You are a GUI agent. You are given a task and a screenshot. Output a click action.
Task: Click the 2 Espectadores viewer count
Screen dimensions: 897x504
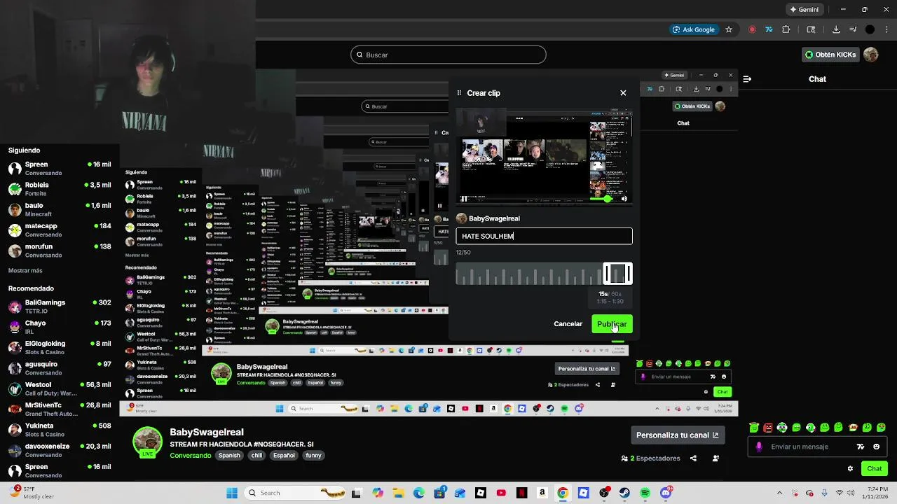click(x=651, y=458)
